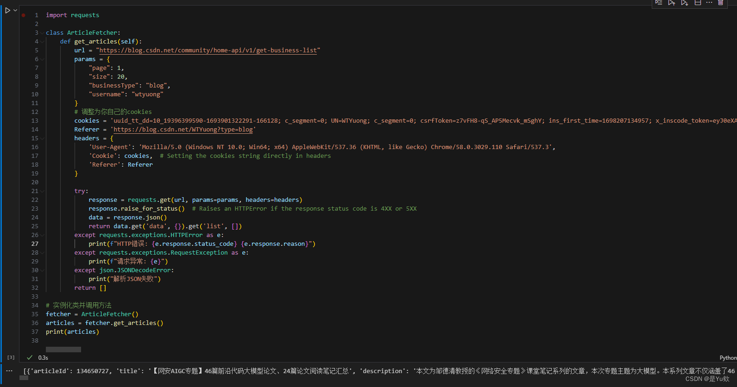737x387 pixels.
Task: Fold the HTTPError except block at line 26
Action: tap(42, 235)
